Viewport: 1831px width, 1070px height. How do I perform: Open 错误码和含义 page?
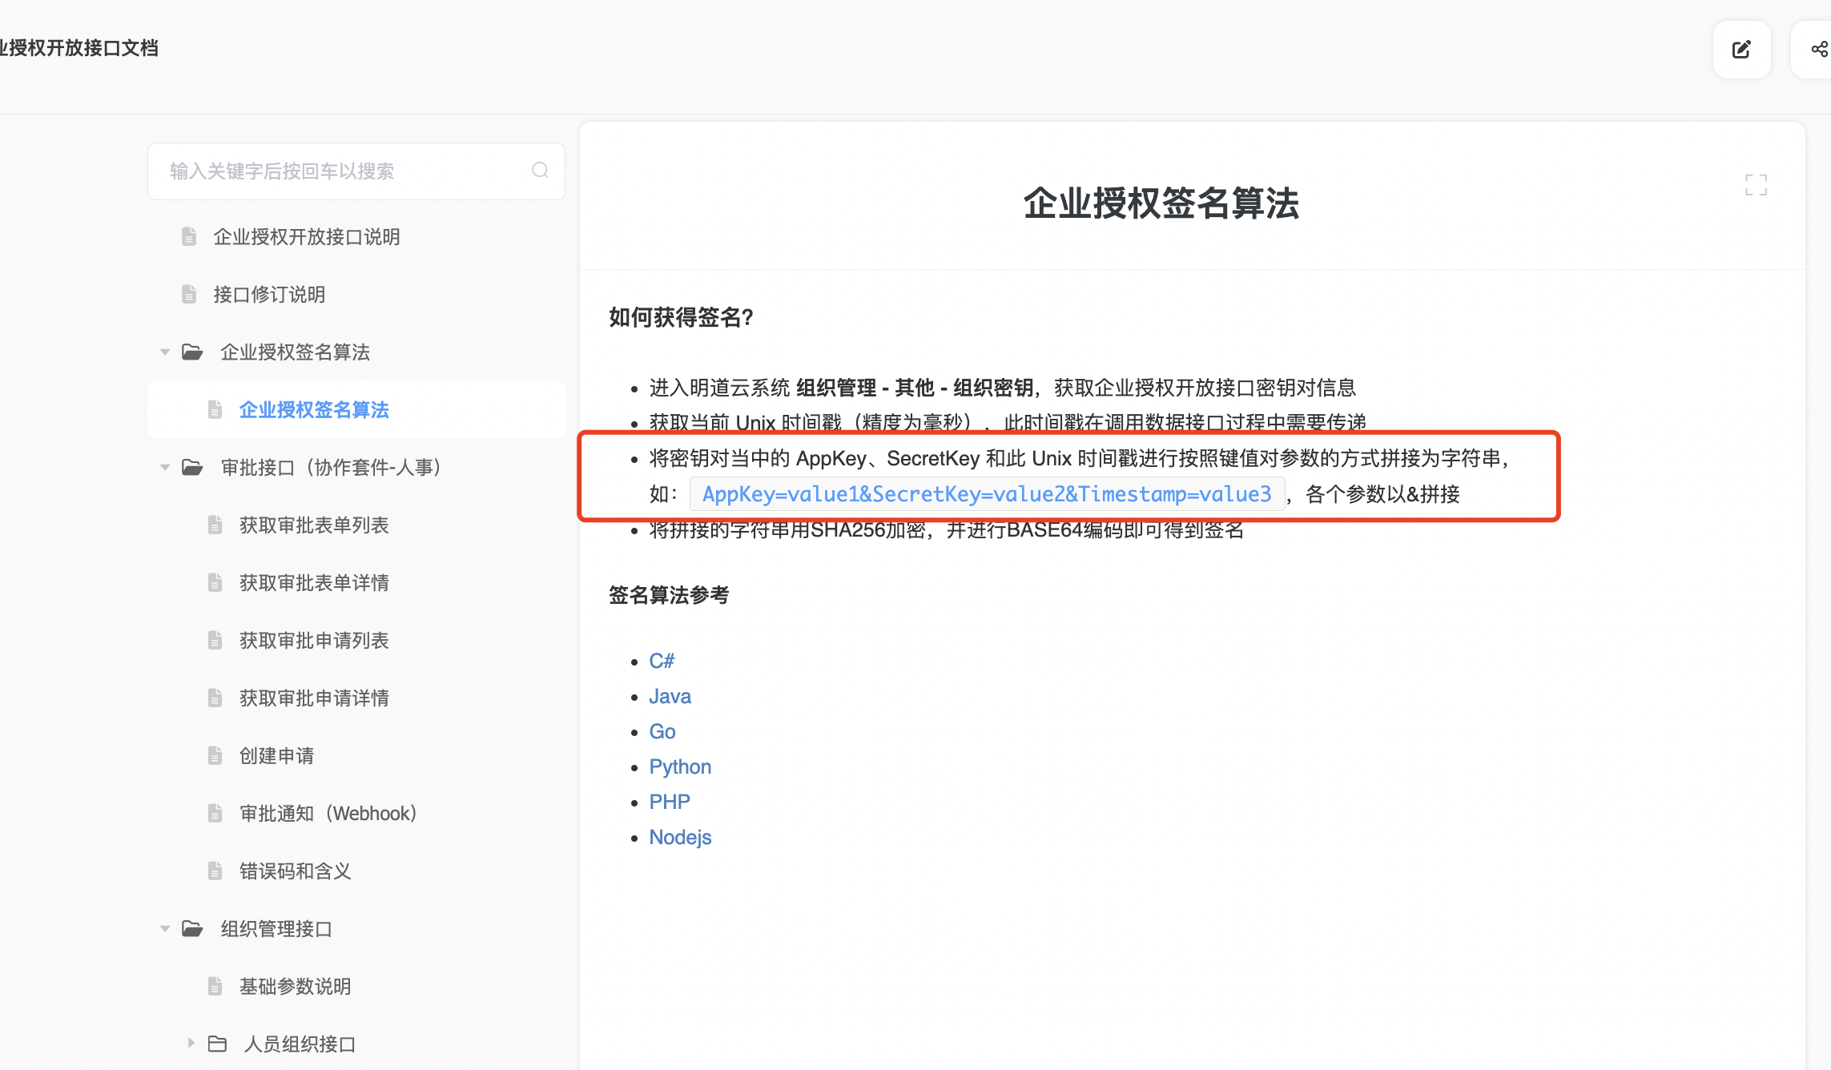pos(295,871)
